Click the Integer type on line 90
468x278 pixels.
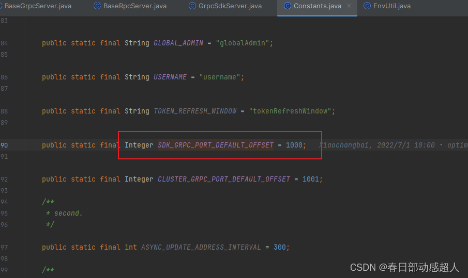point(139,145)
